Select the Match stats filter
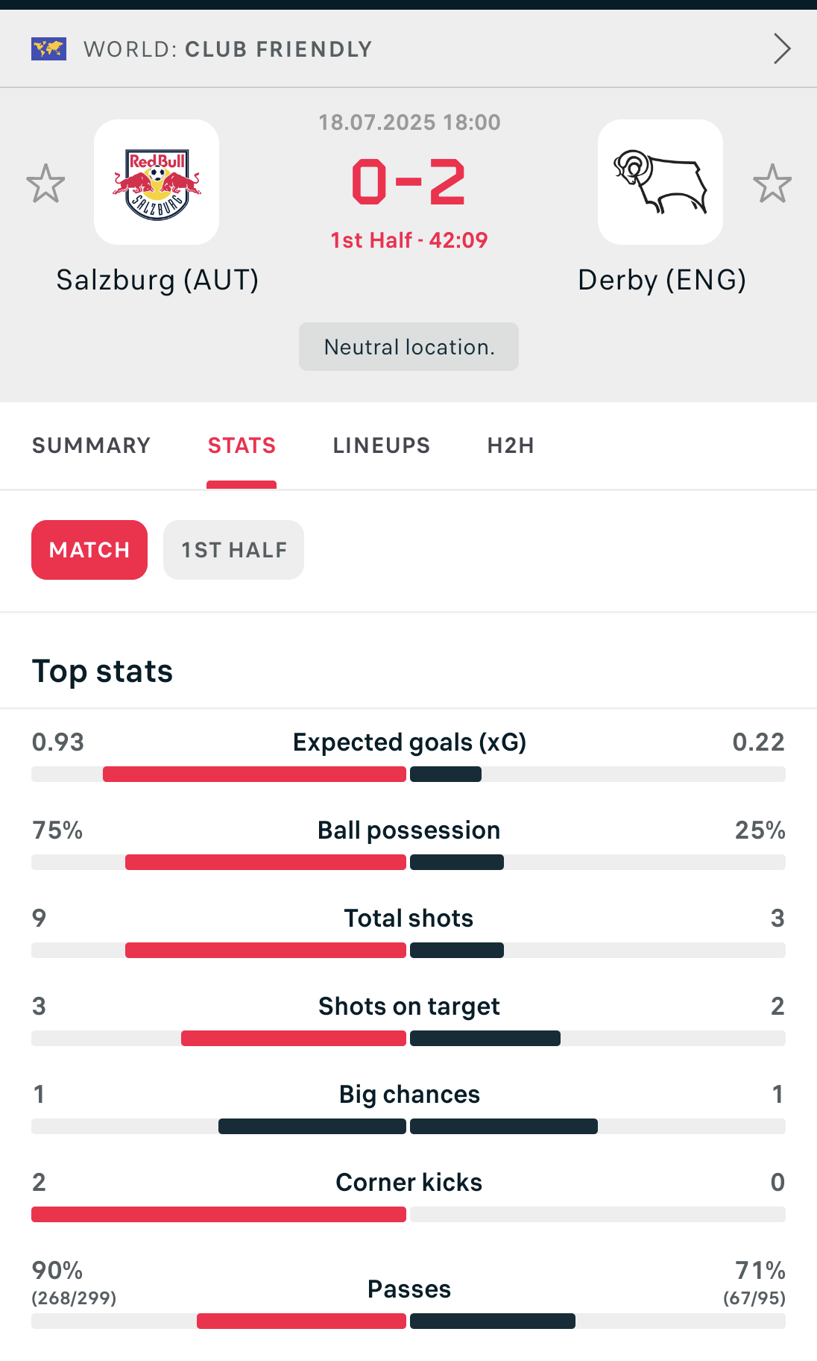 coord(89,550)
